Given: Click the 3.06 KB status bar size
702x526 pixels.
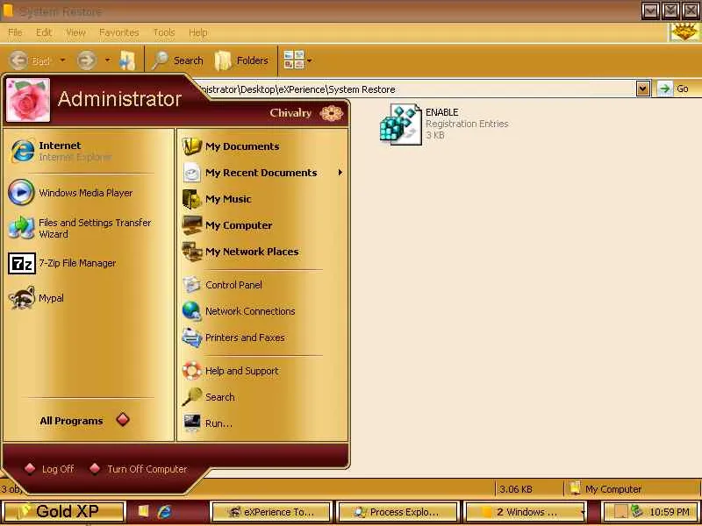Looking at the screenshot, I should click(516, 489).
